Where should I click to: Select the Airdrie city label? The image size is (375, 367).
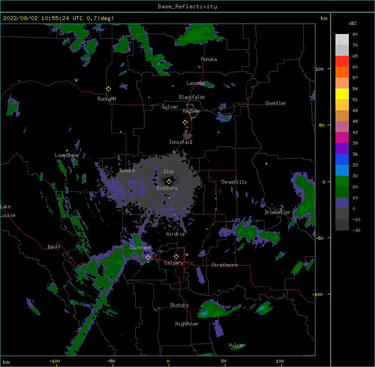point(176,234)
